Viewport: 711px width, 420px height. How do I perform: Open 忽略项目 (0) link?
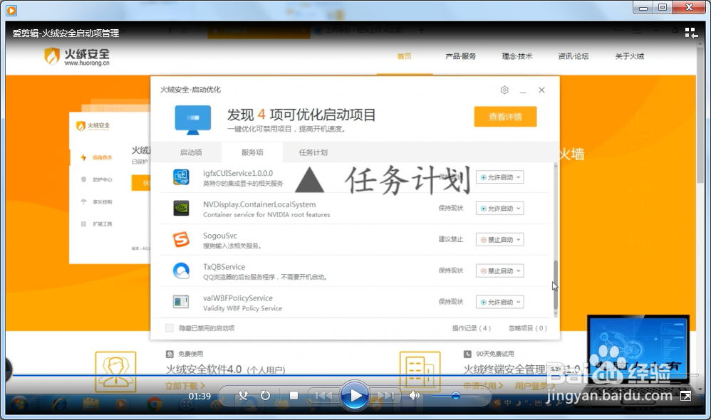coord(528,328)
